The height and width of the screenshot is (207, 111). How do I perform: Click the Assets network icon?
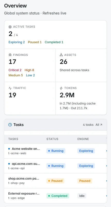[x=61, y=55]
